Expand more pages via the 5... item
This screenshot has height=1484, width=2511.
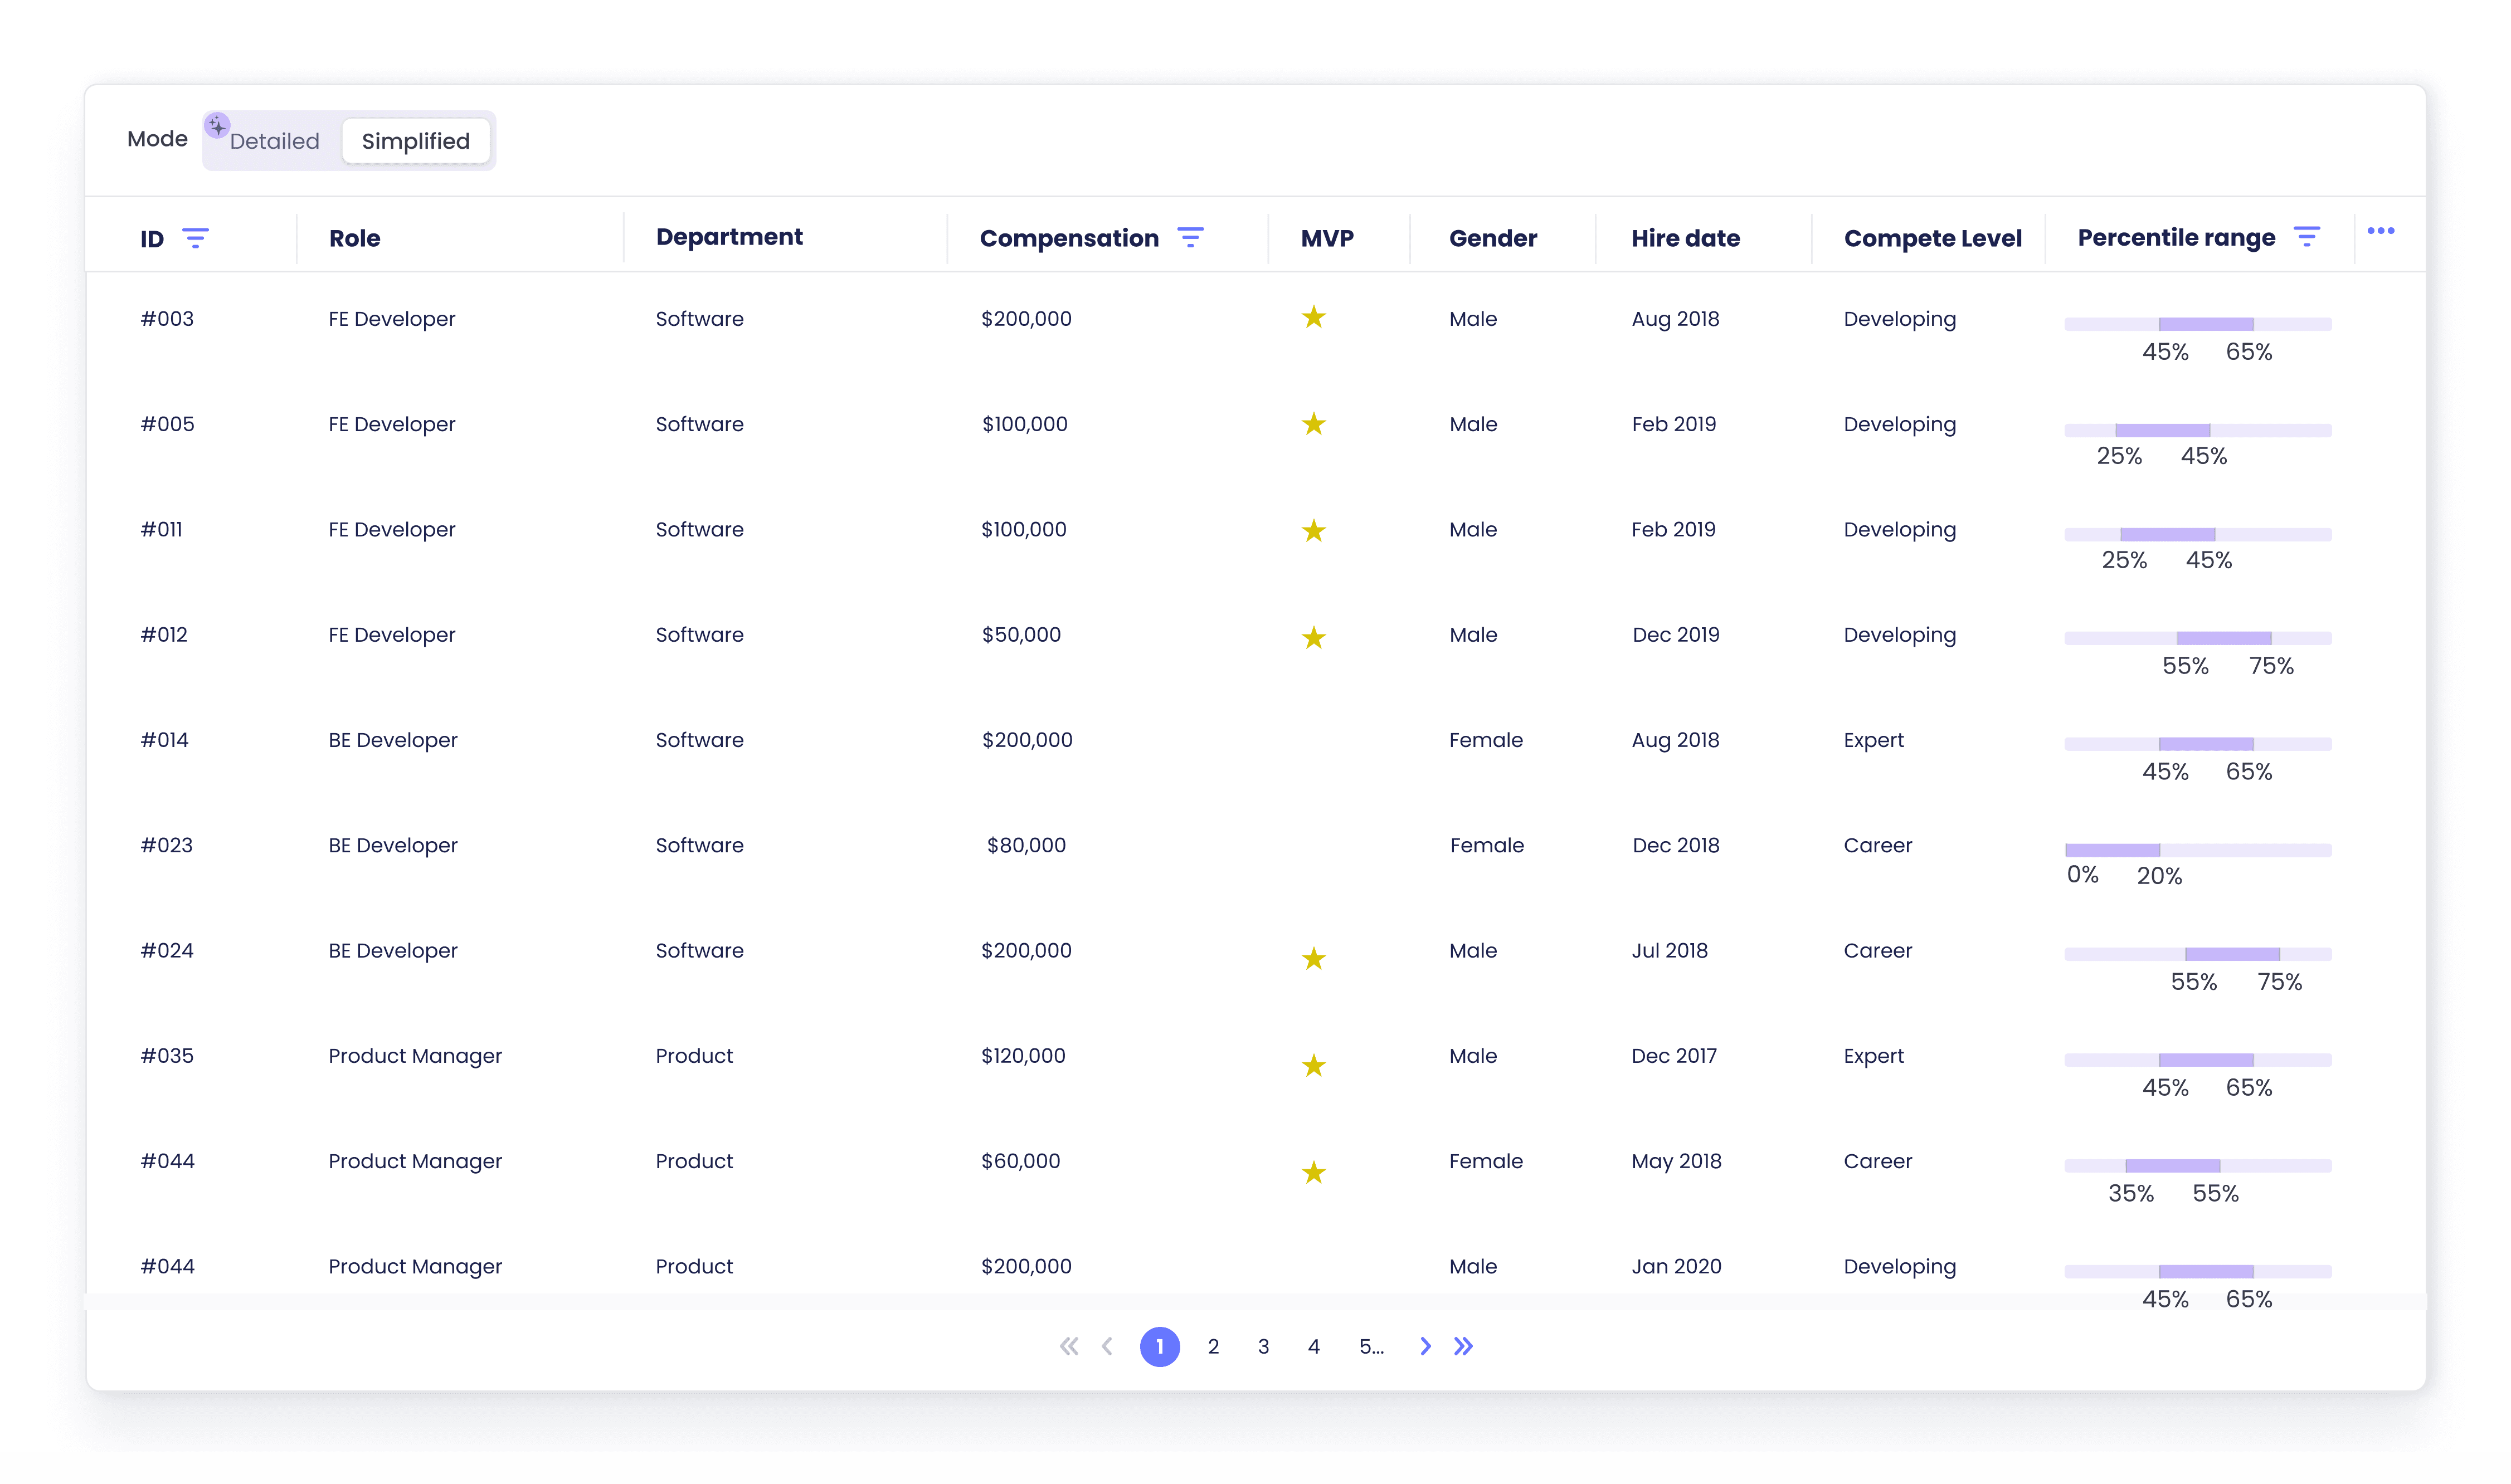pyautogui.click(x=1371, y=1346)
